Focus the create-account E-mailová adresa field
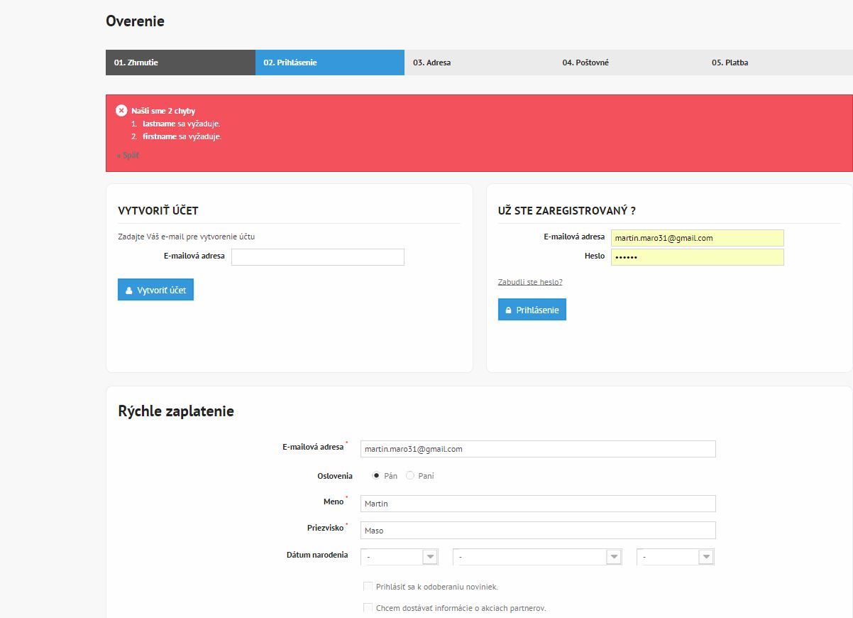Image resolution: width=853 pixels, height=618 pixels. (318, 256)
